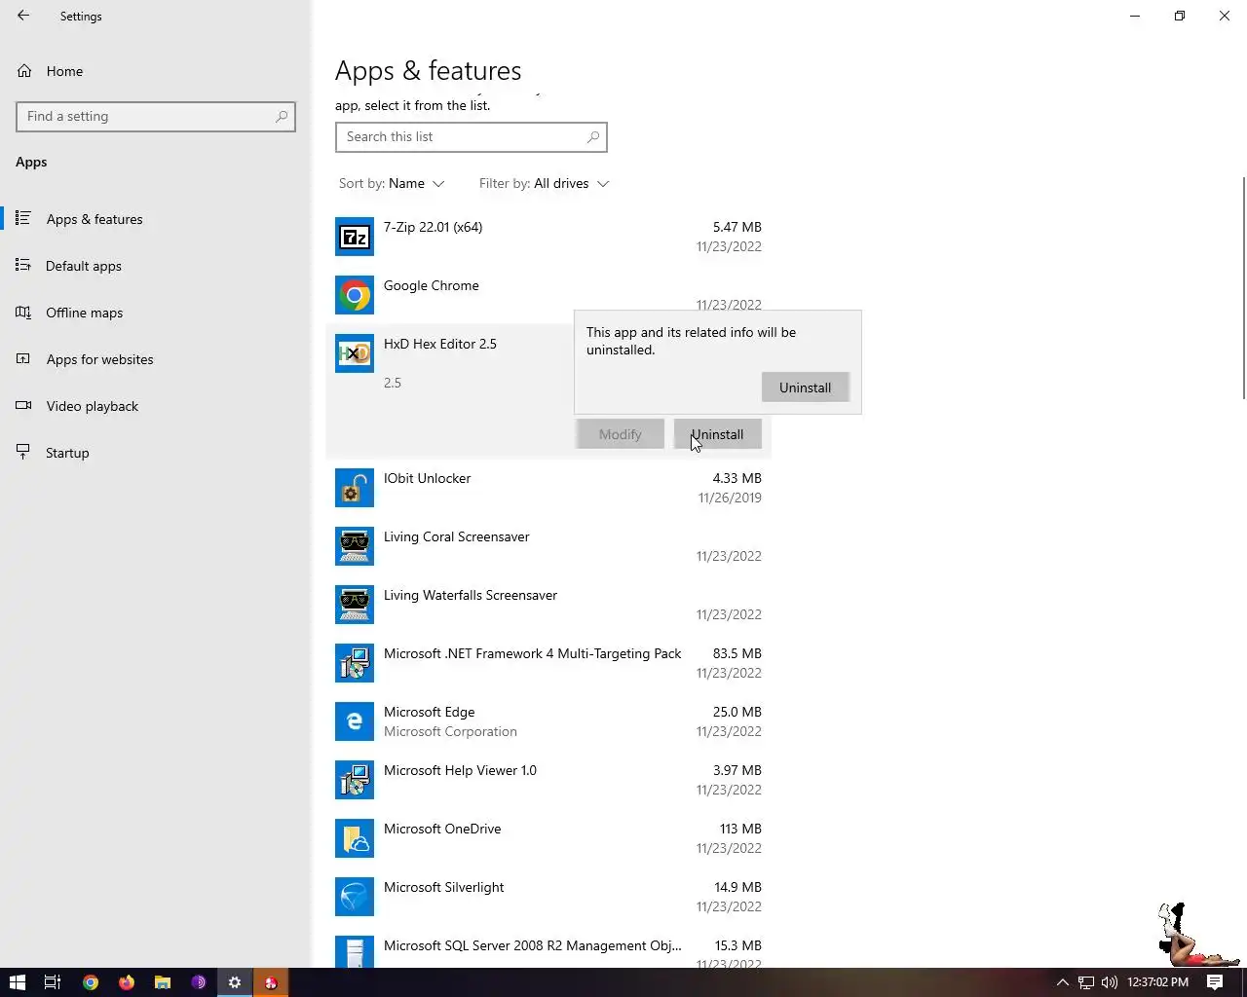Image resolution: width=1247 pixels, height=997 pixels.
Task: Click Microsoft Silverlight entry name
Action: pyautogui.click(x=443, y=887)
